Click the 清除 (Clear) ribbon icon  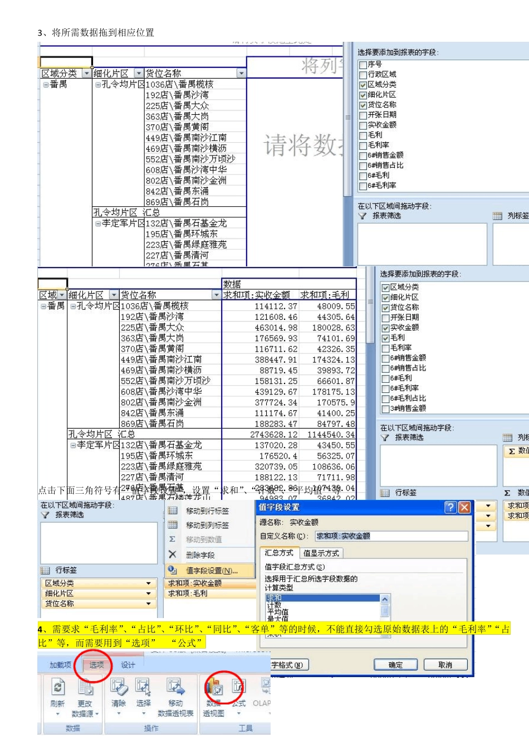pos(119,687)
